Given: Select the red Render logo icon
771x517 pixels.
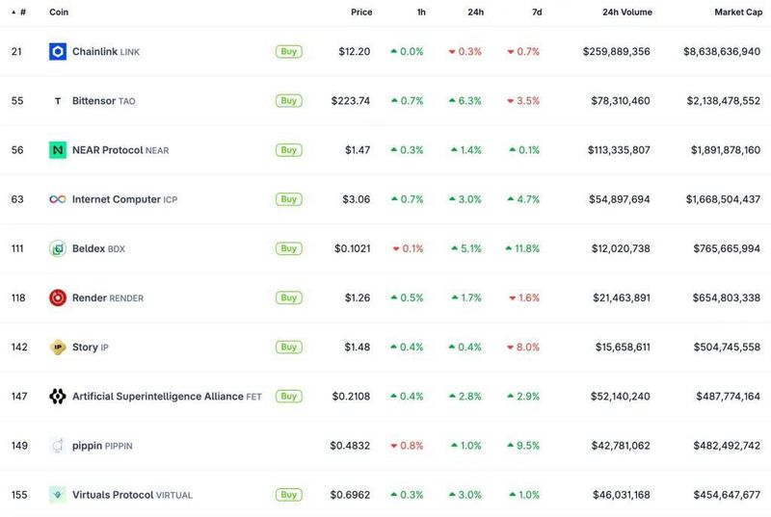Looking at the screenshot, I should coord(57,297).
